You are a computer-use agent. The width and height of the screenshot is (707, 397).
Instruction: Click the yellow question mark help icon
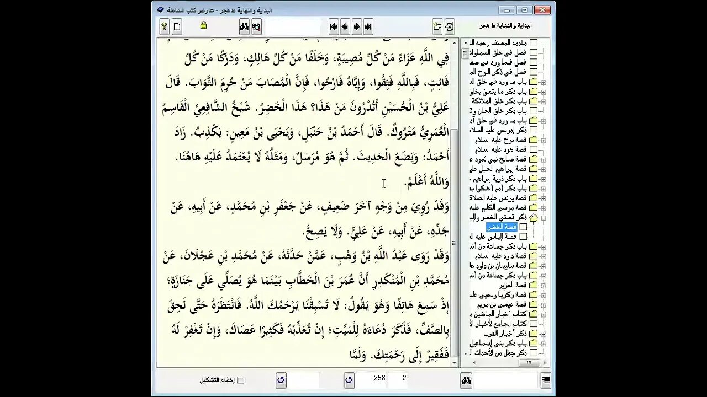tap(164, 26)
